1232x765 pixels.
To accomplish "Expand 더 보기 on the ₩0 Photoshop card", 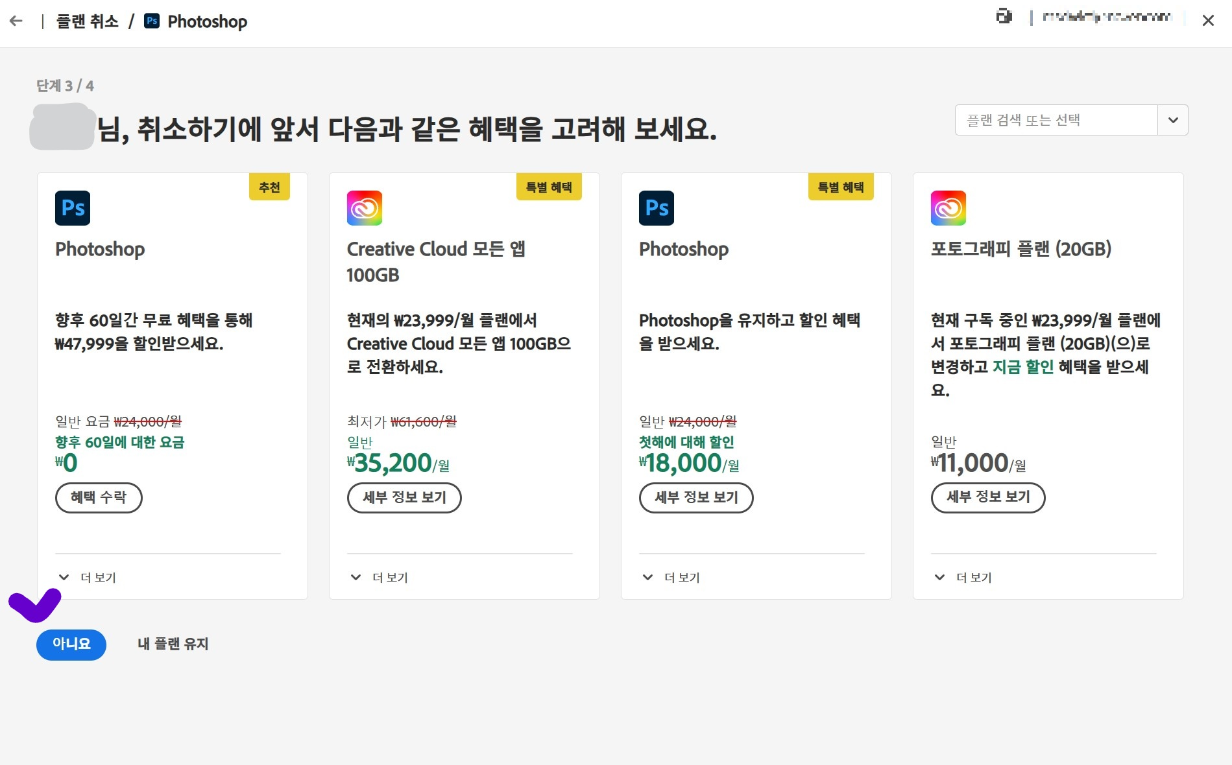I will point(87,577).
